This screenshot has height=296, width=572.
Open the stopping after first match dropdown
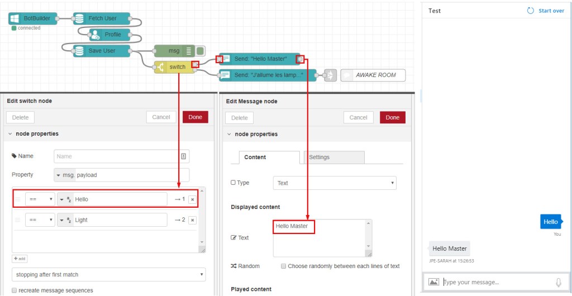(108, 275)
